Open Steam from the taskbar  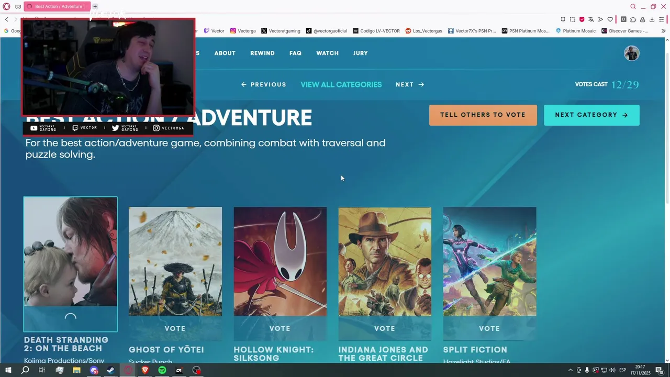tap(110, 370)
